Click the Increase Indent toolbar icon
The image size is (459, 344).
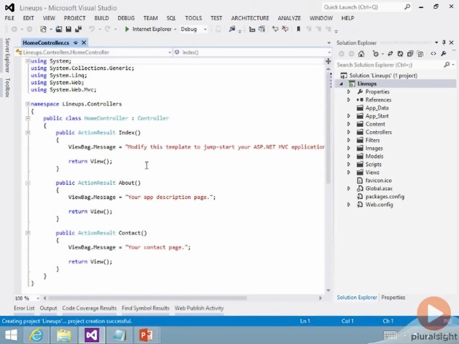262,29
